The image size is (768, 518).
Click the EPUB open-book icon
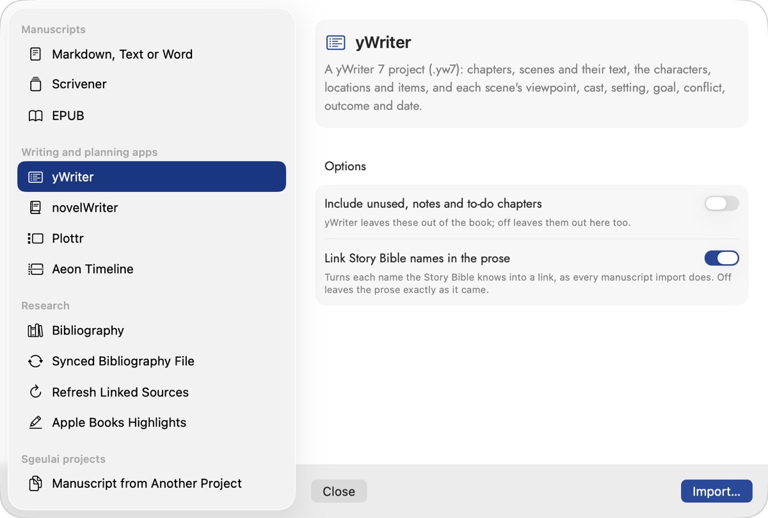click(x=36, y=116)
